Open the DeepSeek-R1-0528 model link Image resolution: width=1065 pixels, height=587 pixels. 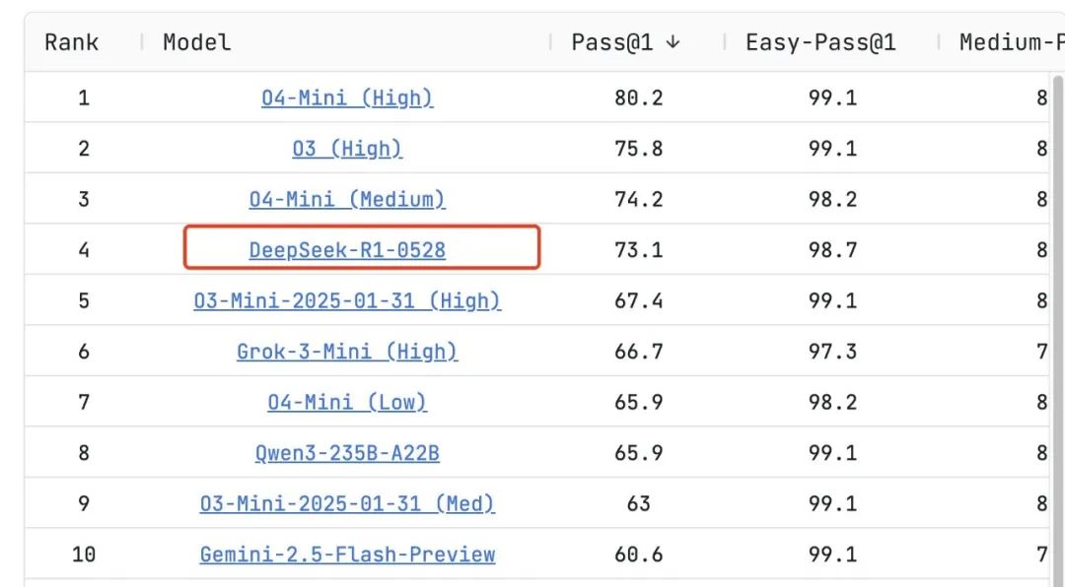point(347,250)
